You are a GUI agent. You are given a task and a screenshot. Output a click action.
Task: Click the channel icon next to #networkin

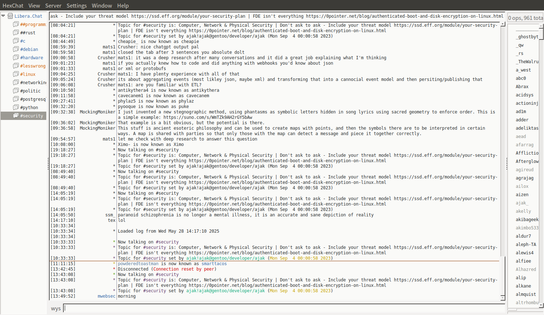point(16,82)
